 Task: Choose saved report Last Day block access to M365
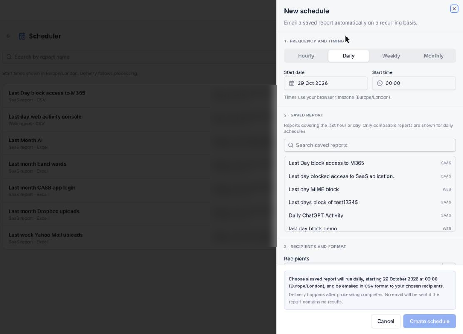point(370,163)
